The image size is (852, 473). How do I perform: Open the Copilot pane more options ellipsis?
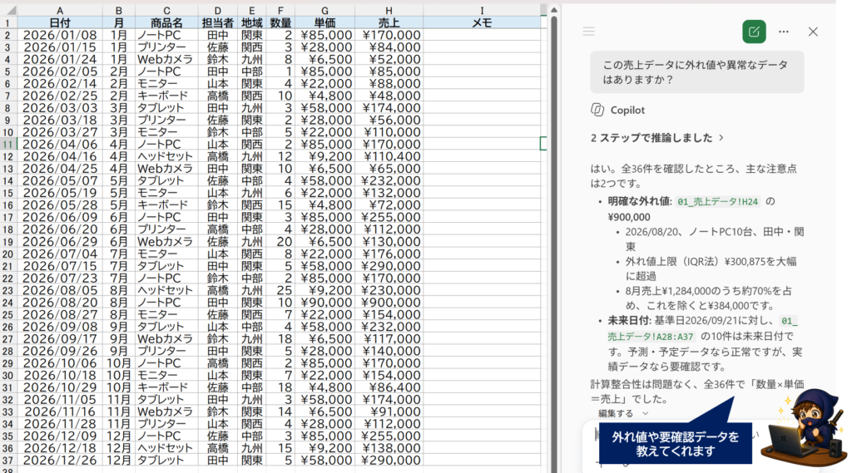click(783, 32)
